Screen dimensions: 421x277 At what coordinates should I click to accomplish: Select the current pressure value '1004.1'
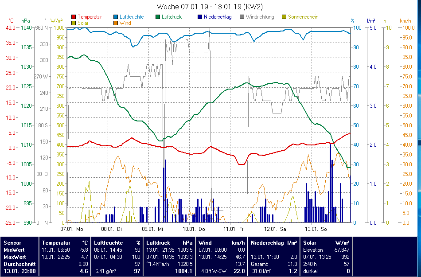[x=183, y=271]
